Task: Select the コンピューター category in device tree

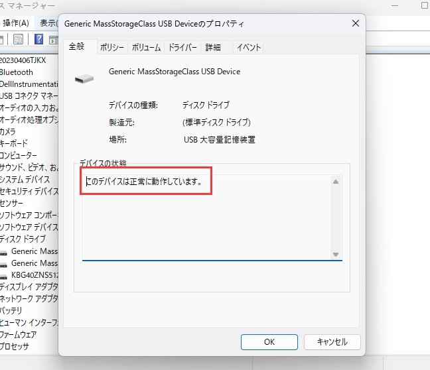Action: tap(19, 155)
